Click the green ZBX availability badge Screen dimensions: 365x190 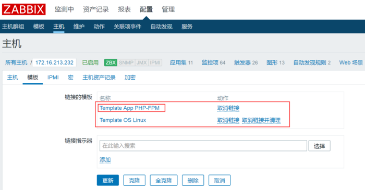point(111,62)
